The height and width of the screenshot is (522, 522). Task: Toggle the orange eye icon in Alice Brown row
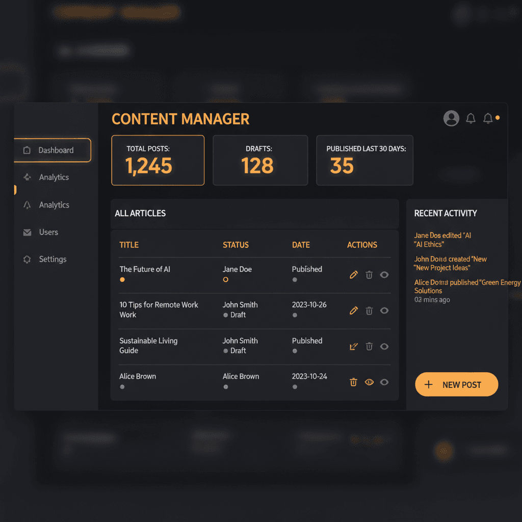coord(370,382)
